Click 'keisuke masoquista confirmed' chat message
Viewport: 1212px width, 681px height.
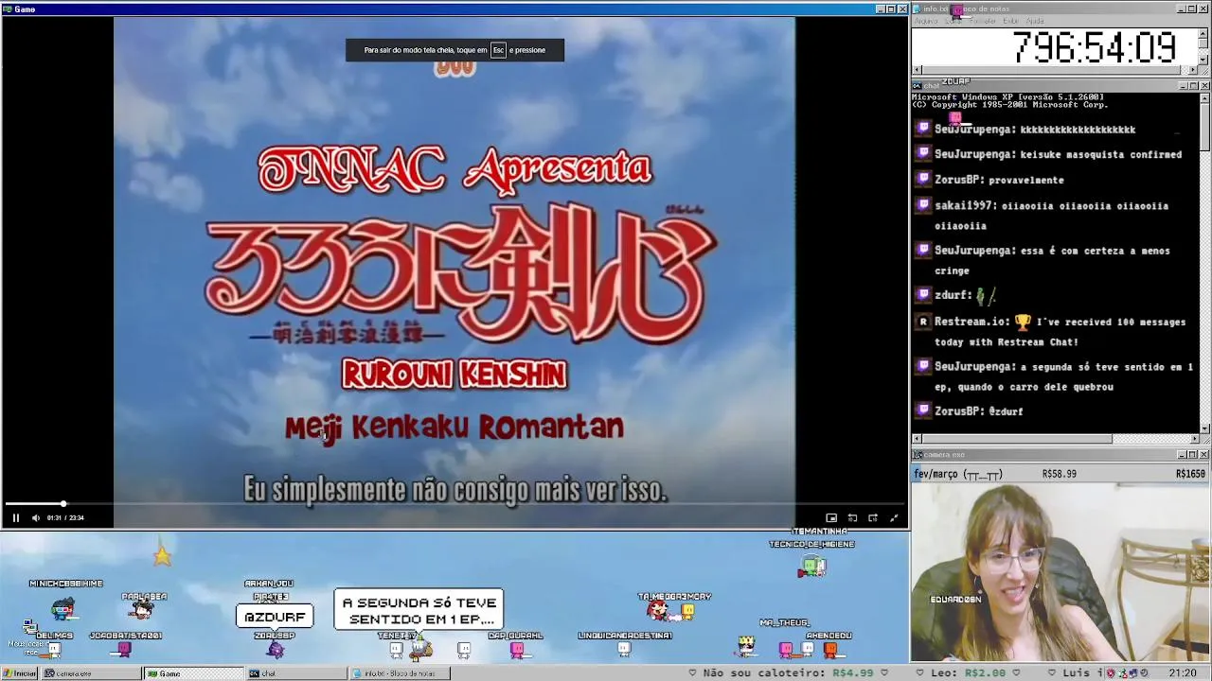coord(1101,154)
